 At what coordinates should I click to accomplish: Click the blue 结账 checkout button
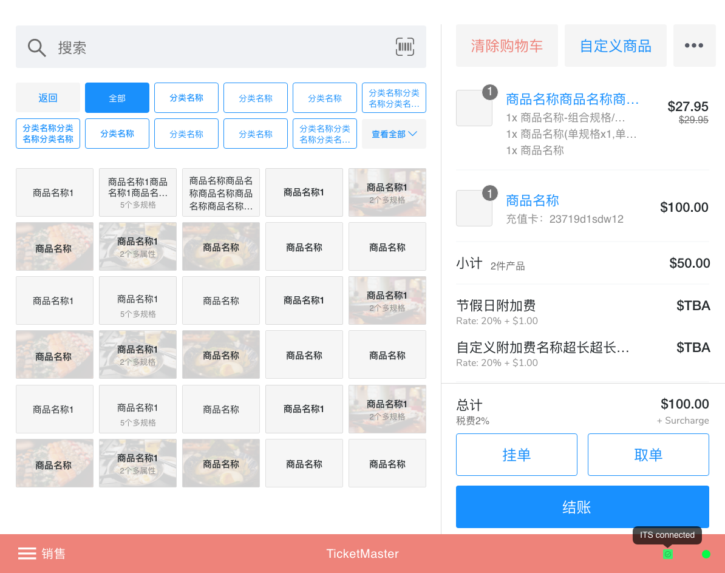click(x=582, y=507)
